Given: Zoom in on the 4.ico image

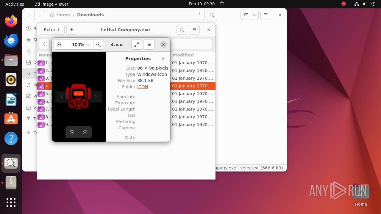Looking at the screenshot, I should click(x=99, y=45).
